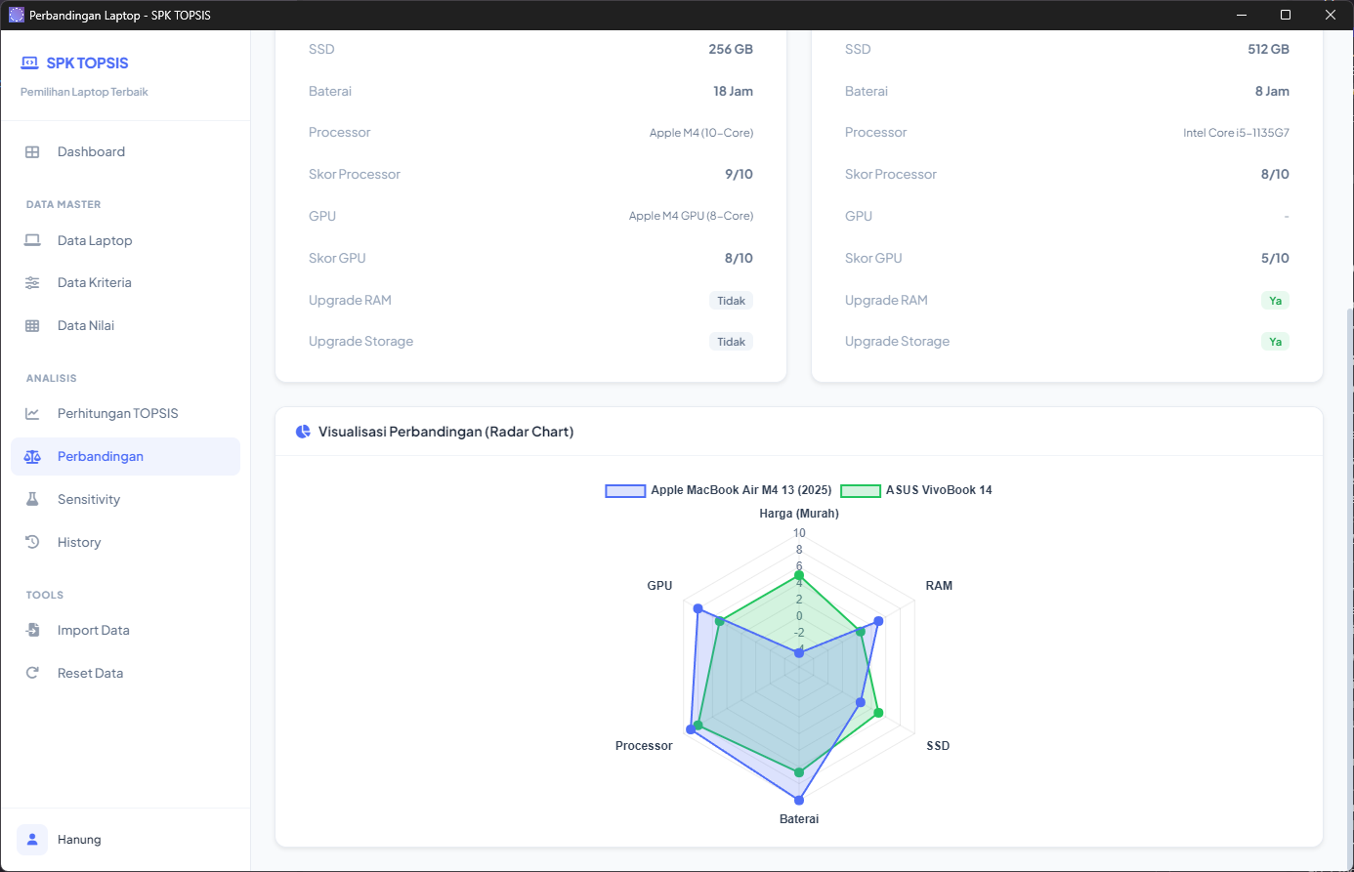The height and width of the screenshot is (872, 1354).
Task: Click the Hanung user avatar icon
Action: [x=32, y=840]
